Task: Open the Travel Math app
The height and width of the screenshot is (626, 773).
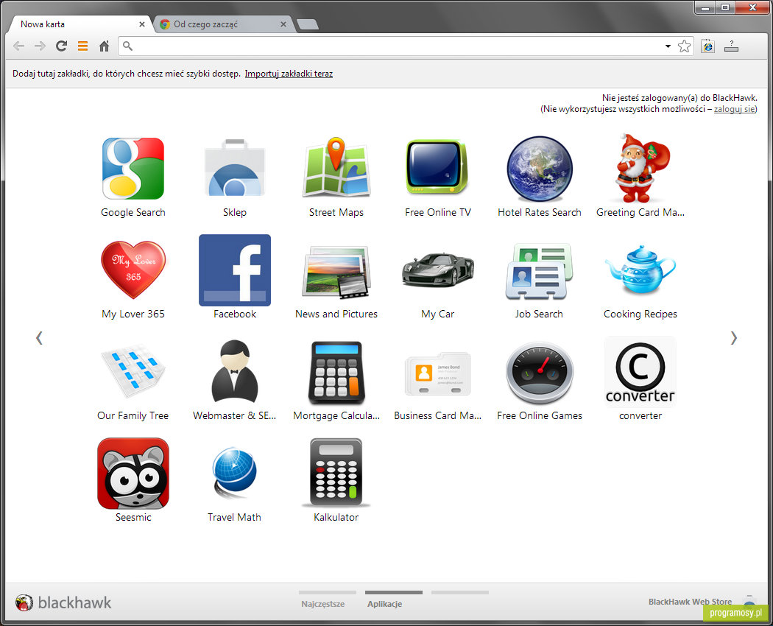Action: (235, 471)
